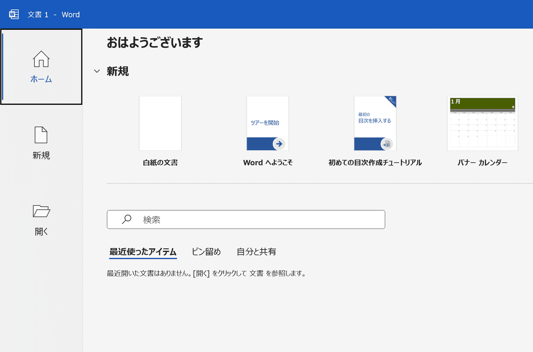Click the magnifier icon in search box
Viewport: 533px width, 352px height.
pyautogui.click(x=127, y=219)
